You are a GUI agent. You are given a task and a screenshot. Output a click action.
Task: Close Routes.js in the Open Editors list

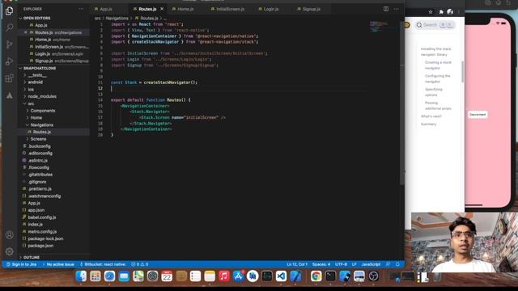pos(26,32)
